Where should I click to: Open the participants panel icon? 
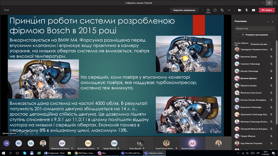(208, 10)
